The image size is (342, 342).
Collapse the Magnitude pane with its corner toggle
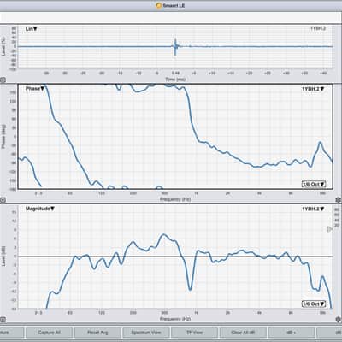coord(3,320)
